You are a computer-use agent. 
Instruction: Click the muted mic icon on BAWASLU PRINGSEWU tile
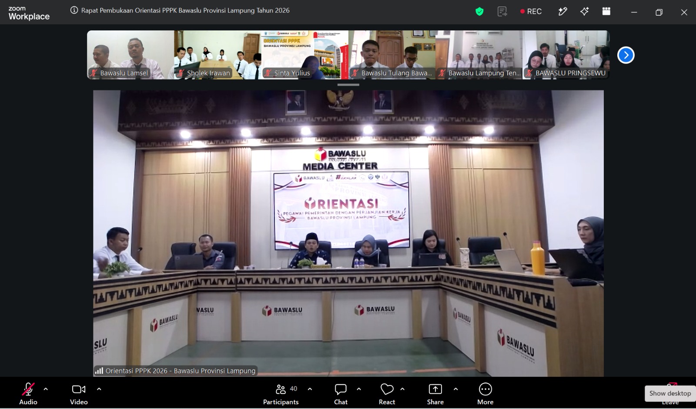click(529, 73)
